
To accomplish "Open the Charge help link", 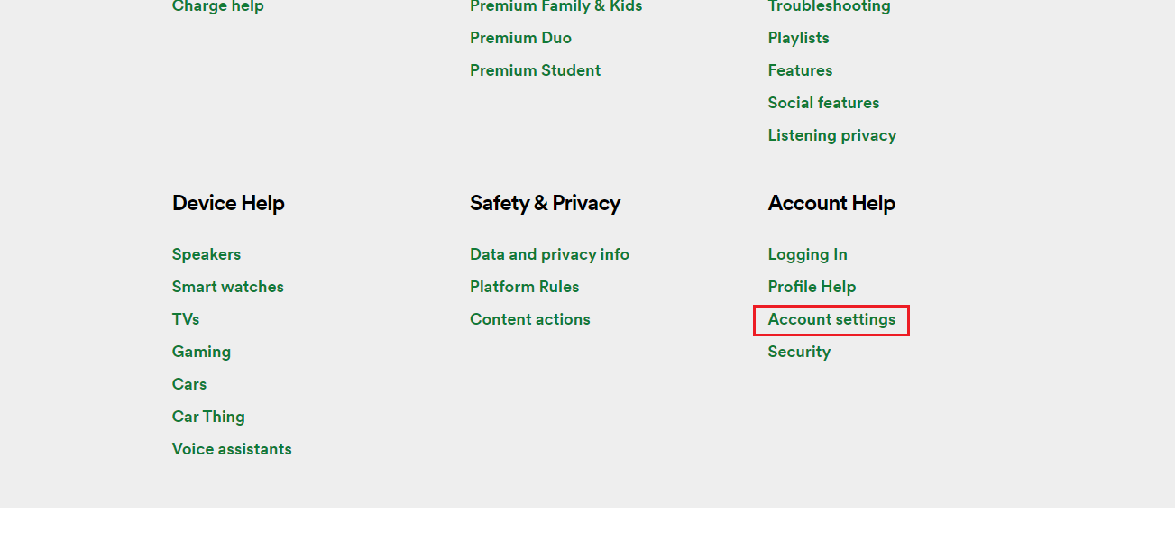I will pyautogui.click(x=217, y=6).
